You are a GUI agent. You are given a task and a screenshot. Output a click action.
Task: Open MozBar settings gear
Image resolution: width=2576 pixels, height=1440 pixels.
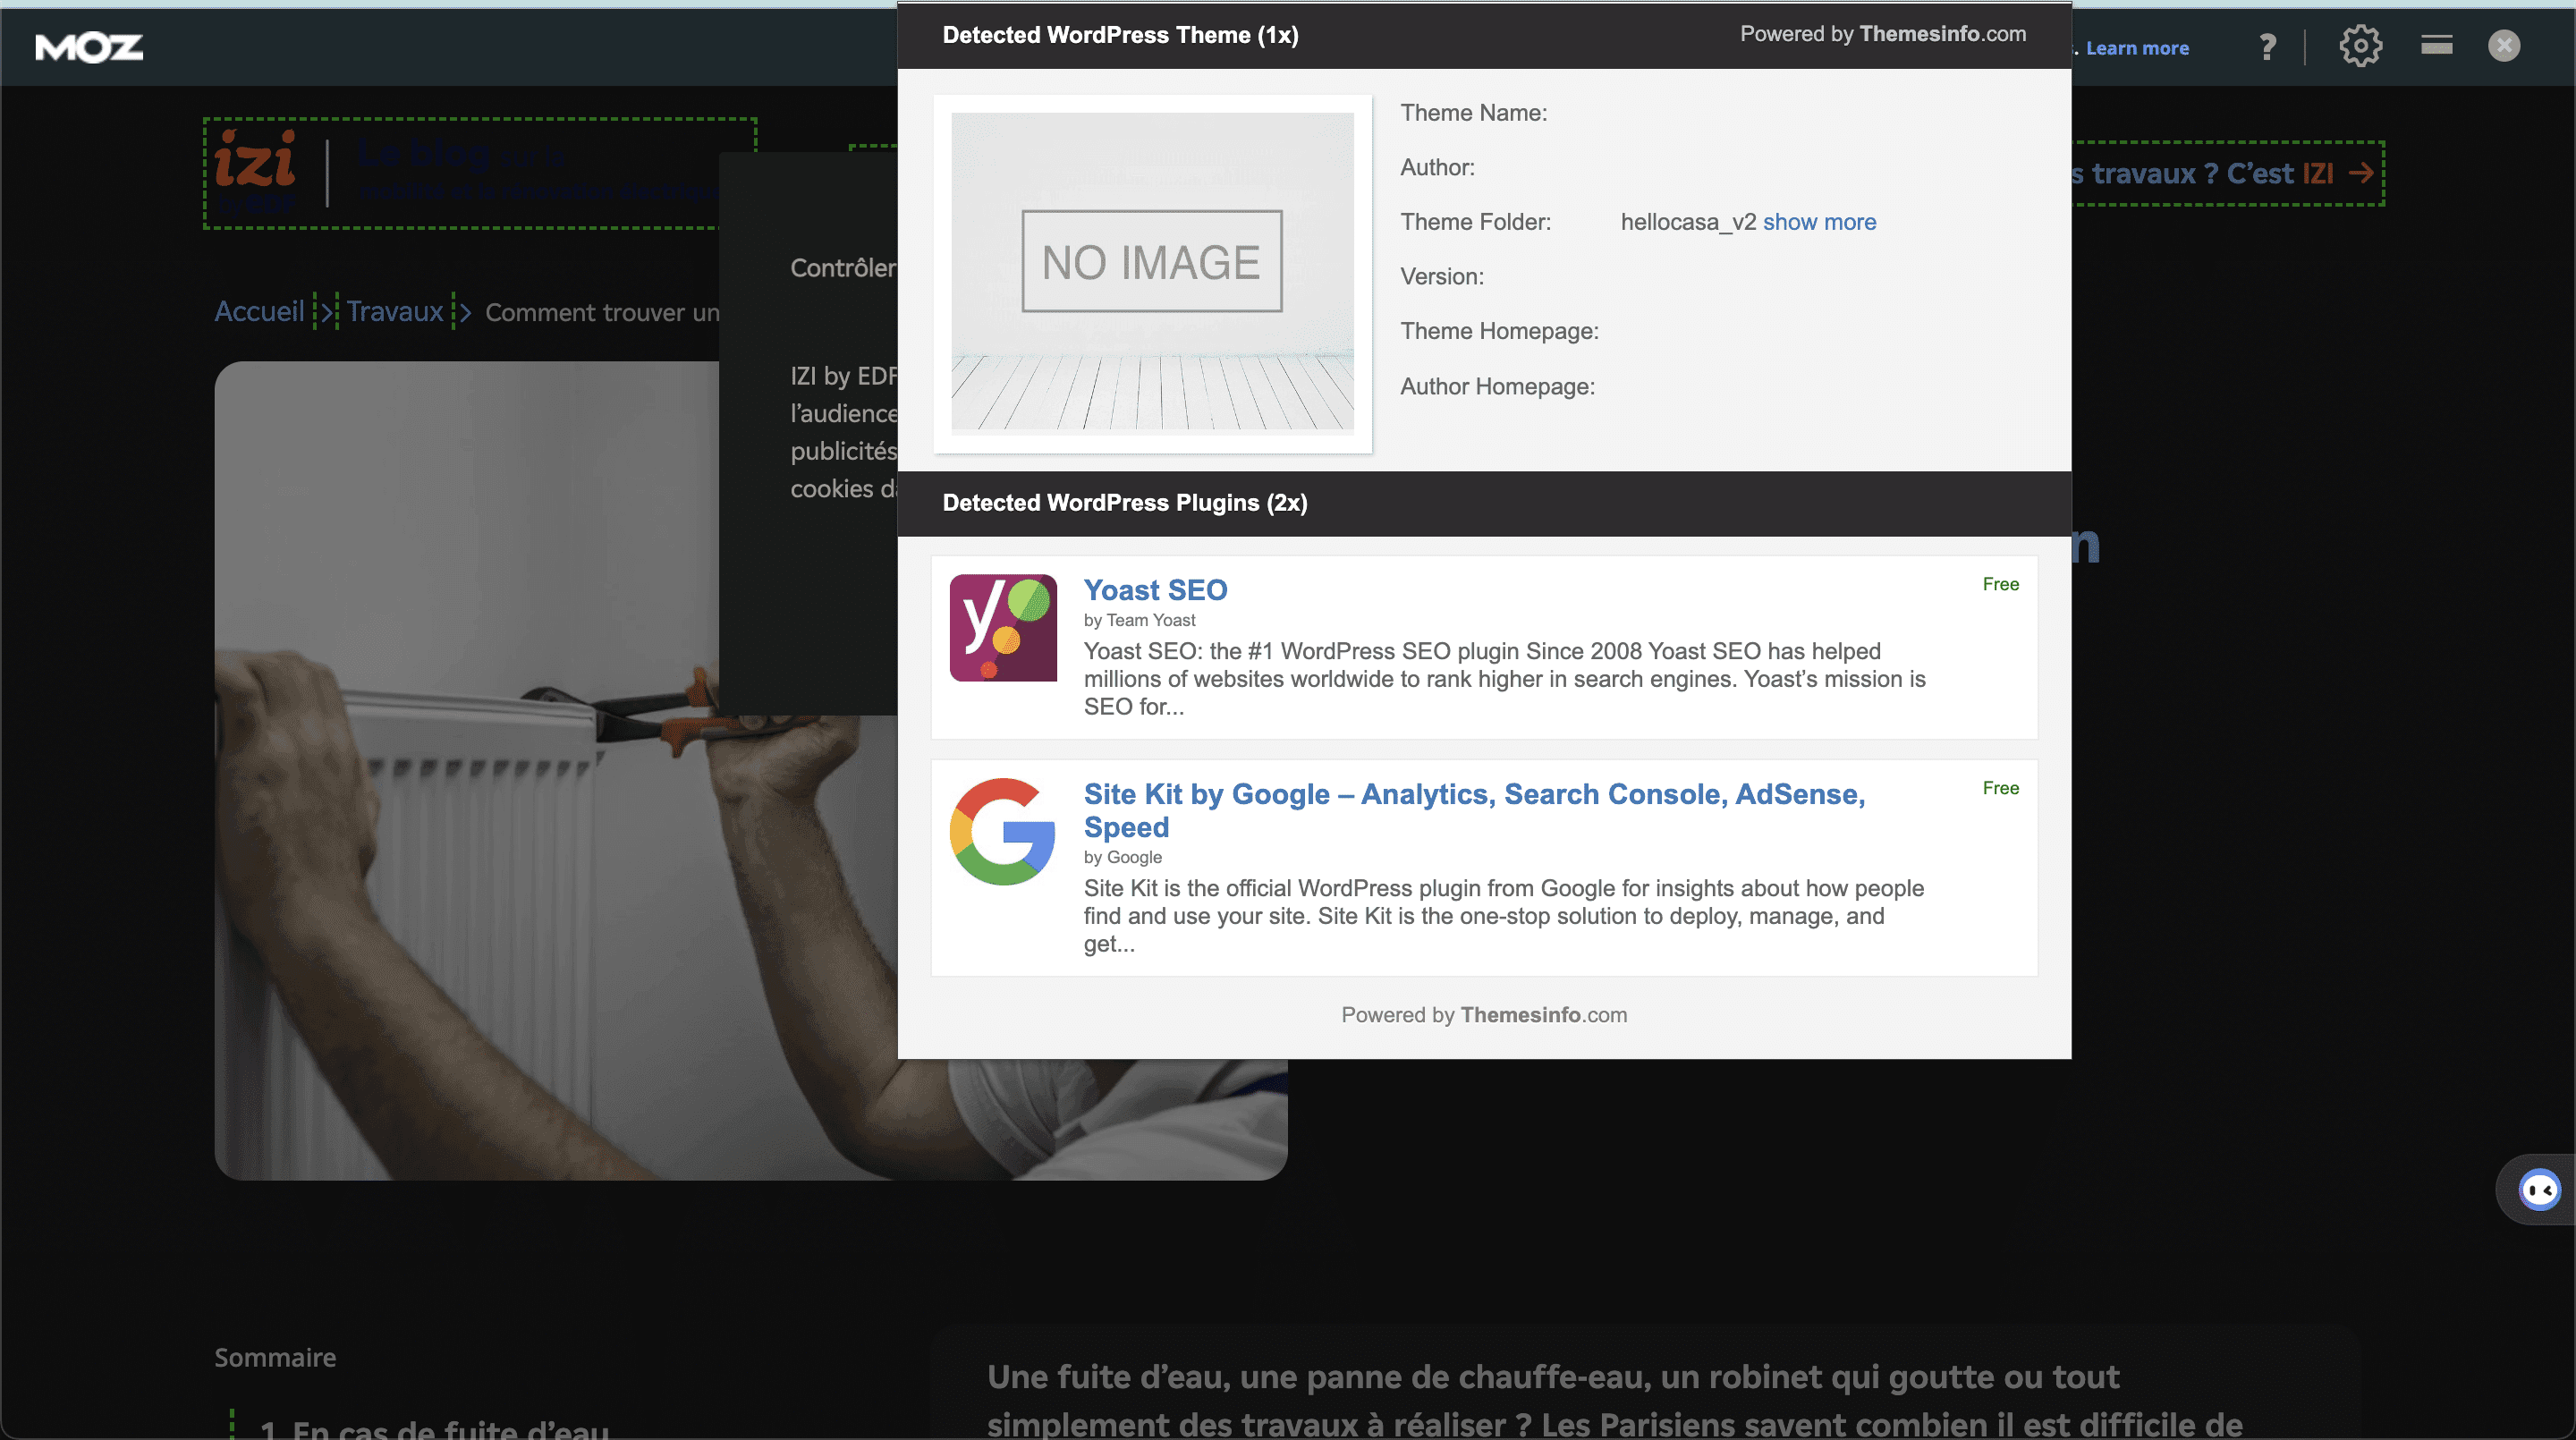pyautogui.click(x=2360, y=46)
